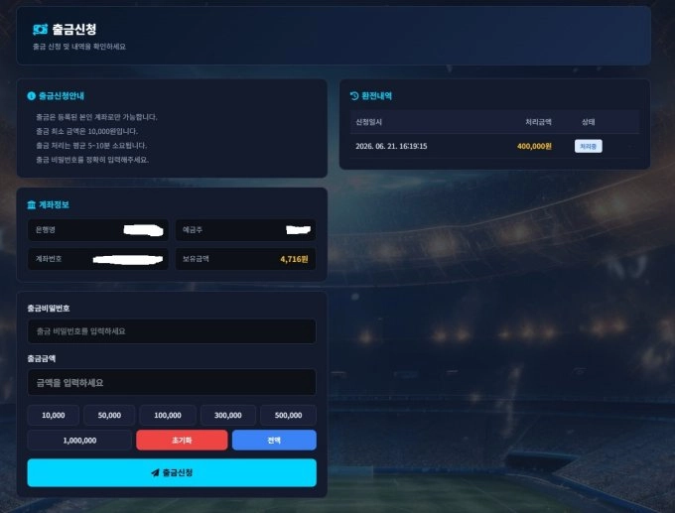Choose the 500,000 preset amount

(x=289, y=416)
